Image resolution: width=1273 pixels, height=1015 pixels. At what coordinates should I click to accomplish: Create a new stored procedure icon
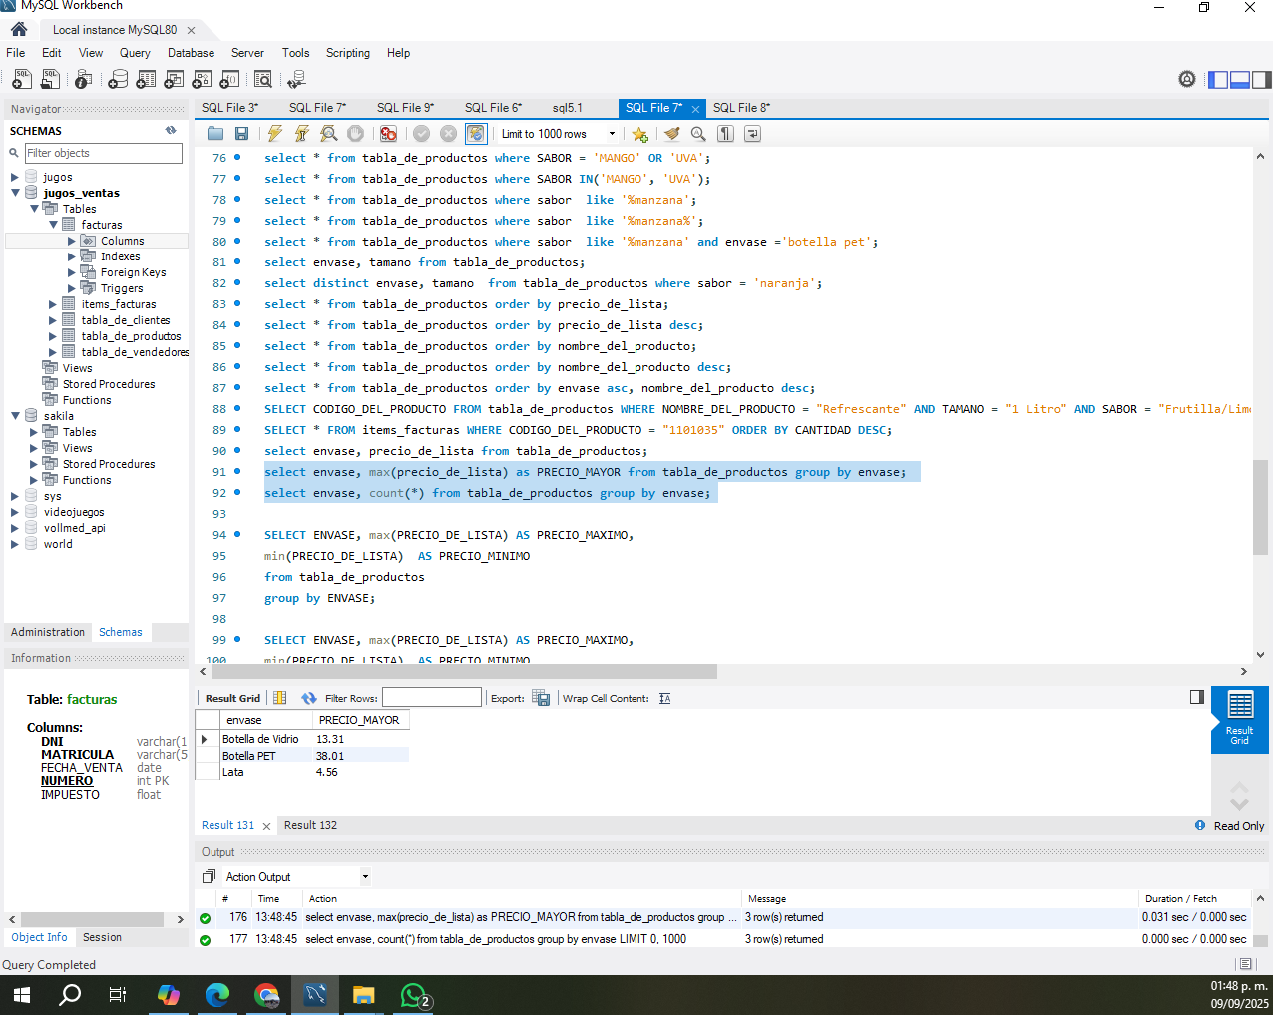coord(202,79)
